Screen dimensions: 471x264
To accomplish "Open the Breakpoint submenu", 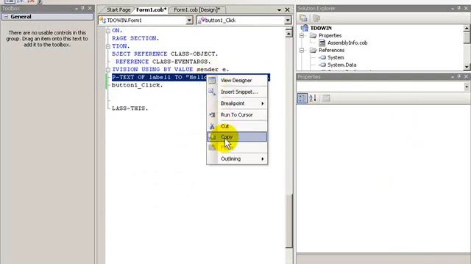I will click(x=237, y=103).
